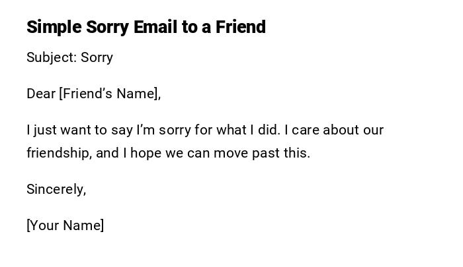Click the word 'friendship' in the body
Viewport: 463px width, 267px height.
58,153
